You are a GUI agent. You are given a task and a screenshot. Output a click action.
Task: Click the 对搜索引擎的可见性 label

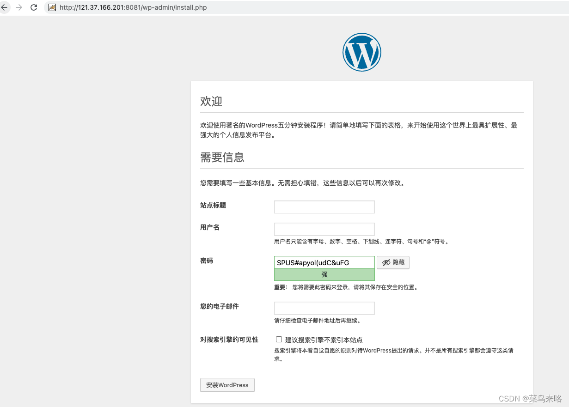click(229, 340)
